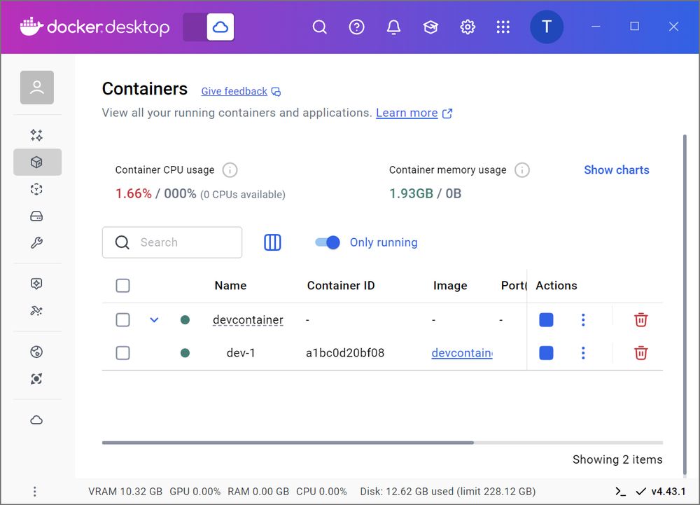This screenshot has height=505, width=700.
Task: Click the Image column header
Action: point(450,286)
